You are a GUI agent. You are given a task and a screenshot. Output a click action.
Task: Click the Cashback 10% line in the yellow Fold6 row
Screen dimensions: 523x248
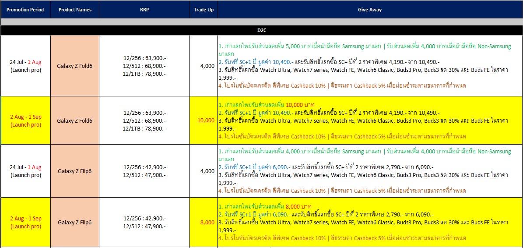(342, 136)
